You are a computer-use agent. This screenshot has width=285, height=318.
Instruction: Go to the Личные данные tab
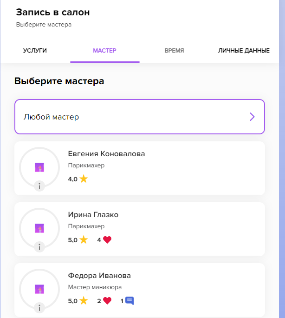pyautogui.click(x=244, y=51)
